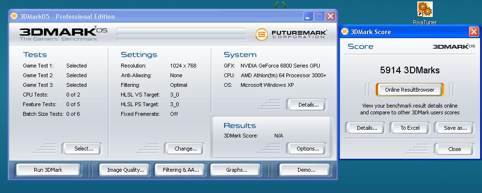Open the Image Quality tool

tap(125, 170)
